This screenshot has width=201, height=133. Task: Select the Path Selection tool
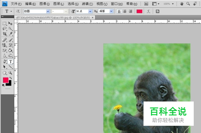(4, 67)
